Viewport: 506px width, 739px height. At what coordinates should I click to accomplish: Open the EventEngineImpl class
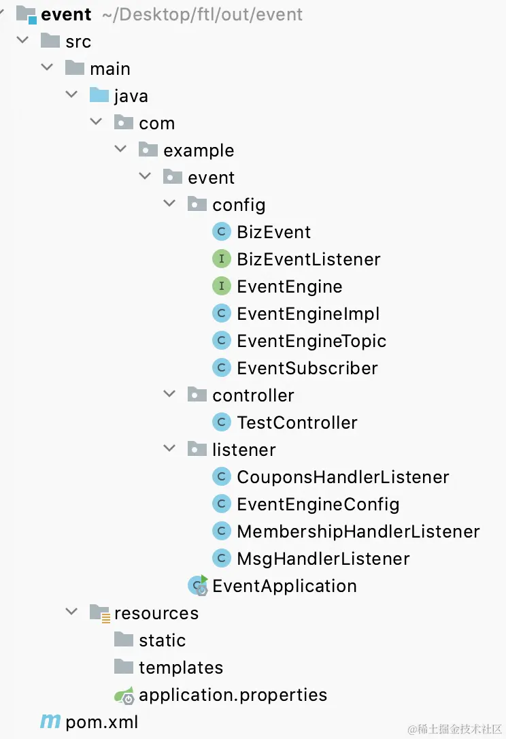[x=308, y=314]
